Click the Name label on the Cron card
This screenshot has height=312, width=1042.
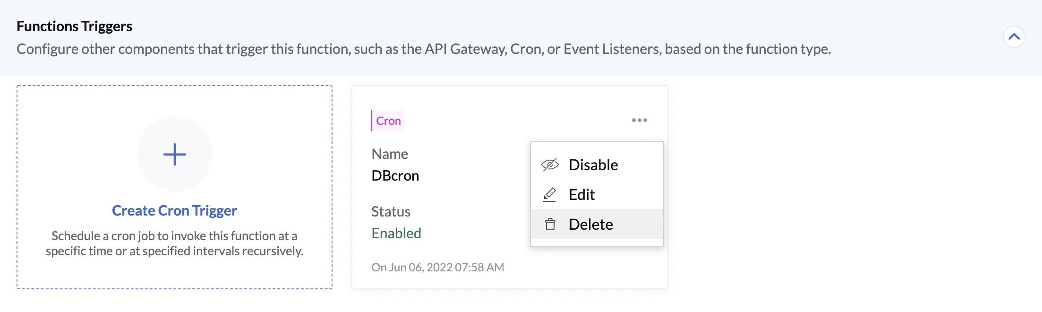389,154
